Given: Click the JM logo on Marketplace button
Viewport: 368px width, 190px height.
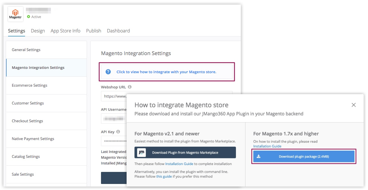Looking at the screenshot, I should [x=141, y=152].
